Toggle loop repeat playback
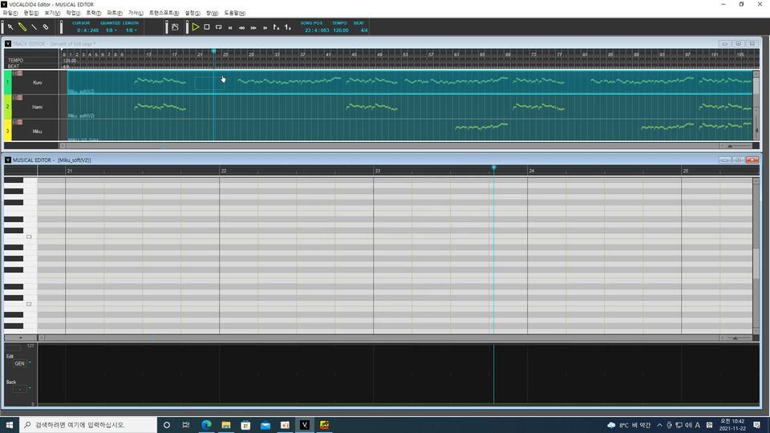Image resolution: width=770 pixels, height=433 pixels. coord(218,27)
